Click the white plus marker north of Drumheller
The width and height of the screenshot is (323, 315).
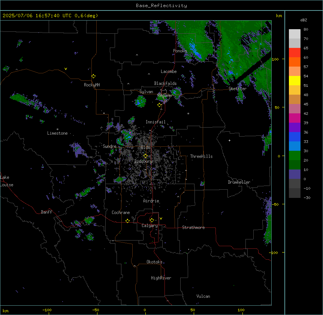pos(229,140)
